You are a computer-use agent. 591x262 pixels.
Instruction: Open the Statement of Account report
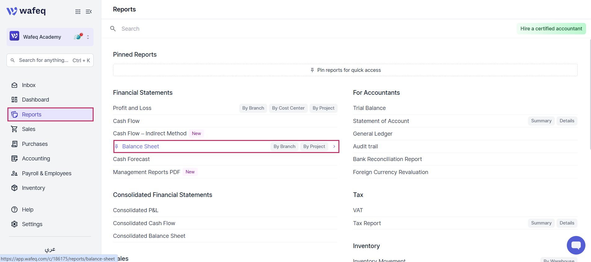381,121
